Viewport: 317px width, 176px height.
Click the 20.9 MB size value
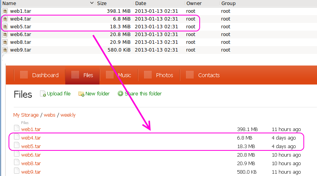[246, 164]
